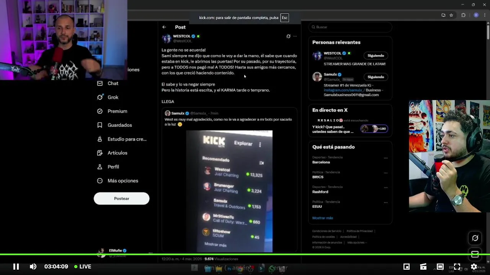Open Condiciones de Servicio link
Image resolution: width=490 pixels, height=275 pixels.
[327, 231]
